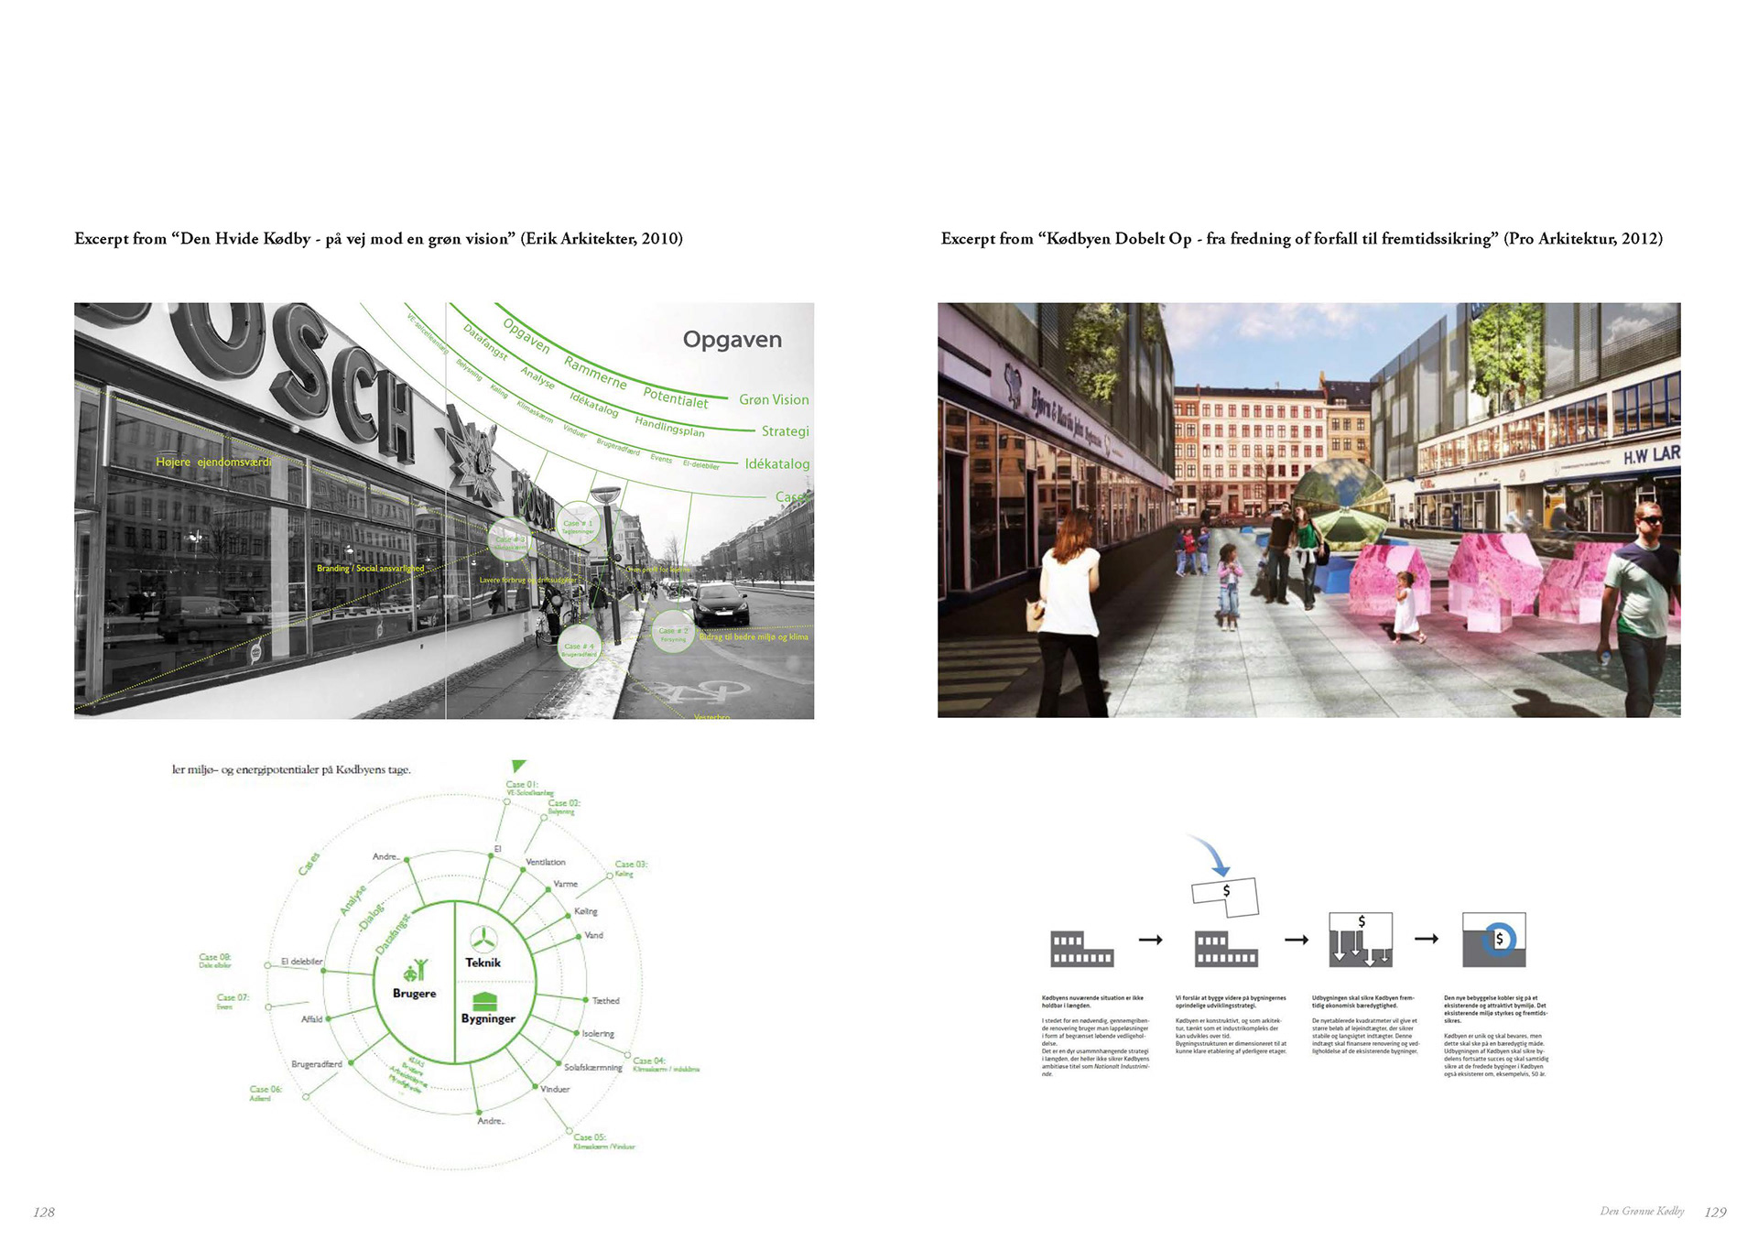
Task: Click the Case 03 Køling node circle
Action: tap(611, 876)
